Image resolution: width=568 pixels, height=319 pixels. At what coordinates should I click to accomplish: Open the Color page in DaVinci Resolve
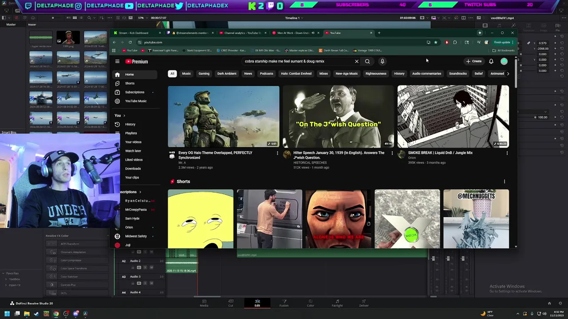[x=310, y=303]
